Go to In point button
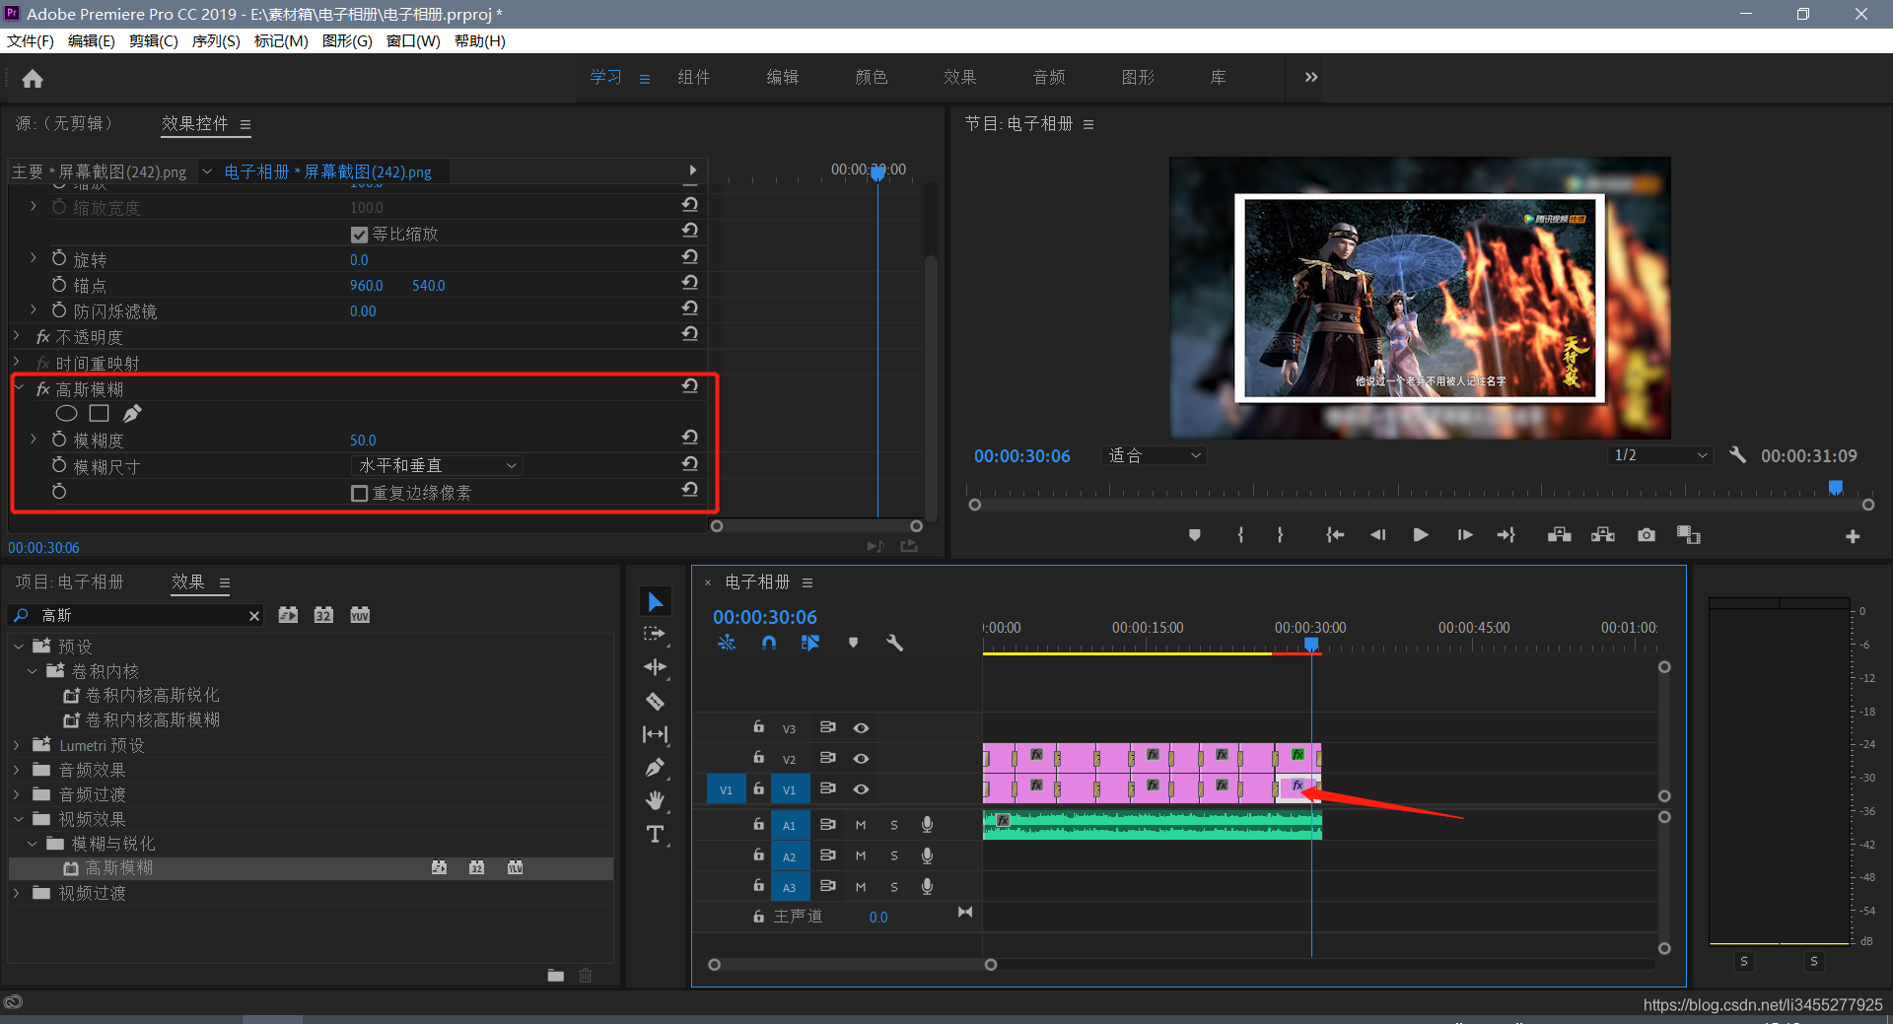 coord(1335,535)
